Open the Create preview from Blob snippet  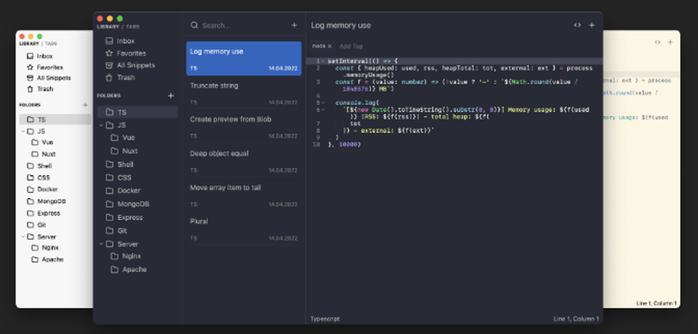[244, 126]
